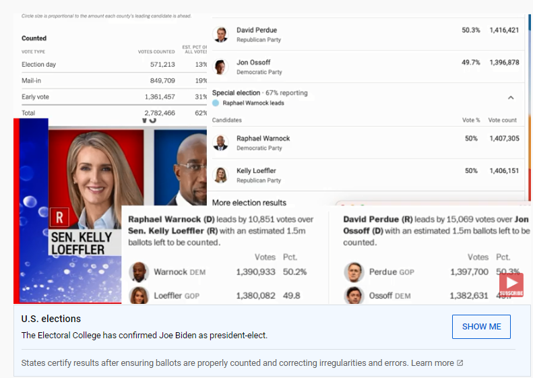The image size is (533, 378).
Task: Click Jon Ossoff's portrait in results list
Action: (x=220, y=67)
